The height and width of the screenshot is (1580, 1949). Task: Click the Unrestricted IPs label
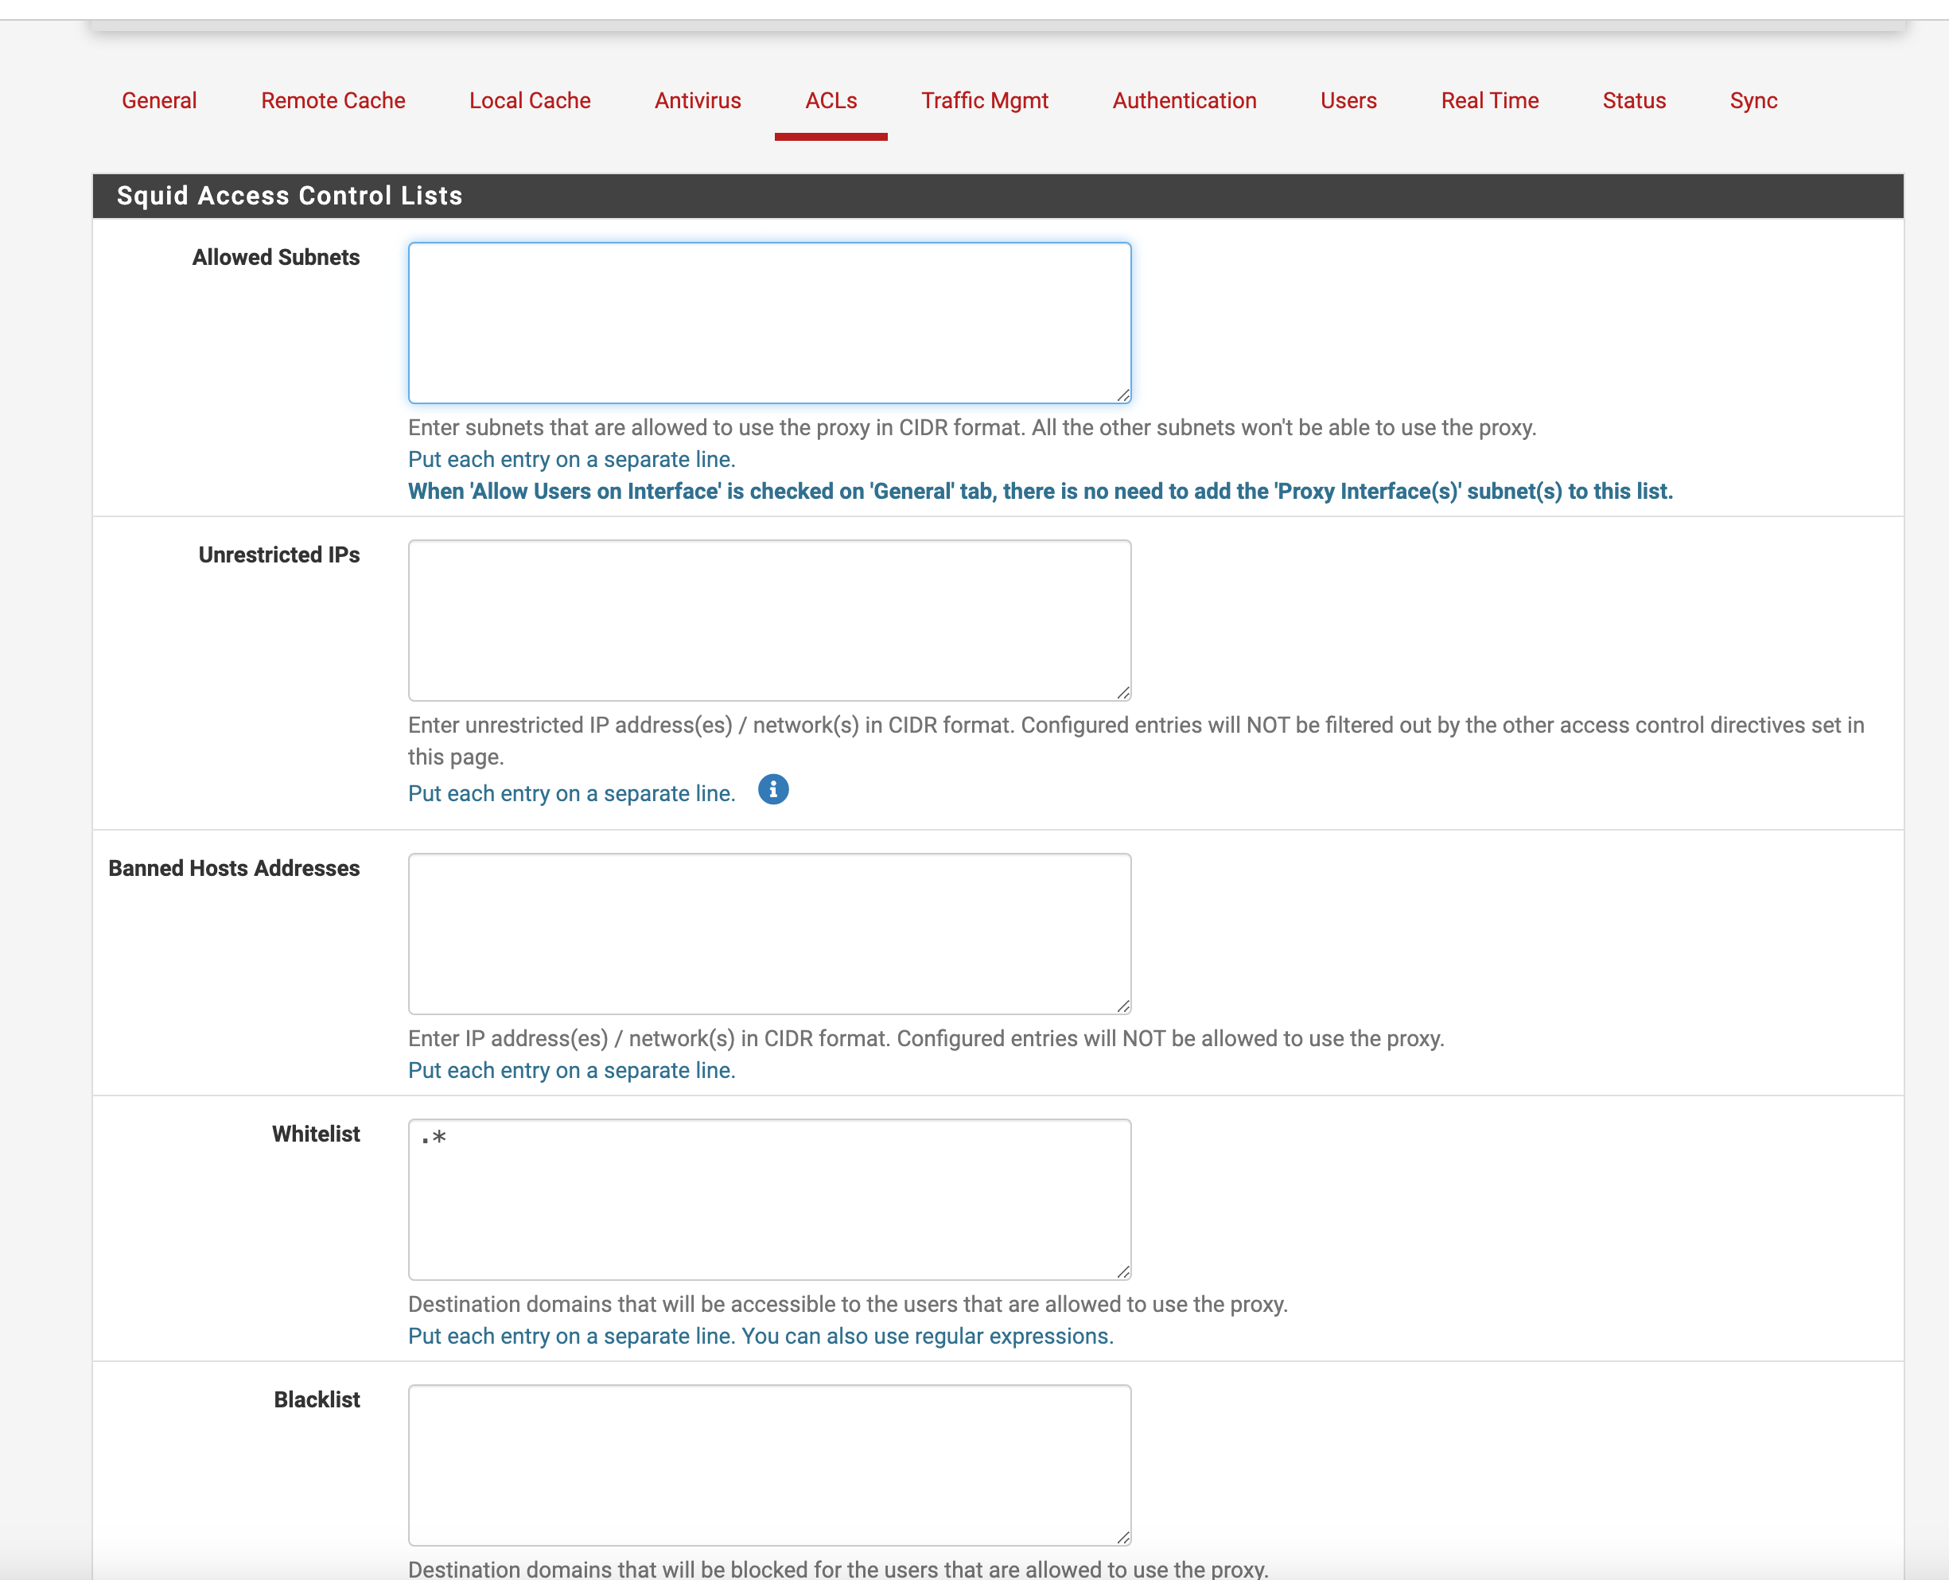coord(279,555)
